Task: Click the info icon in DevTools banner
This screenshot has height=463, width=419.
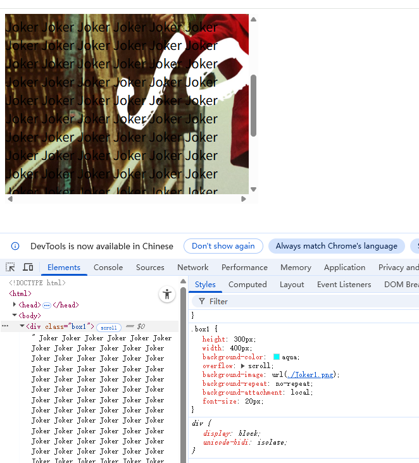Action: click(x=15, y=246)
